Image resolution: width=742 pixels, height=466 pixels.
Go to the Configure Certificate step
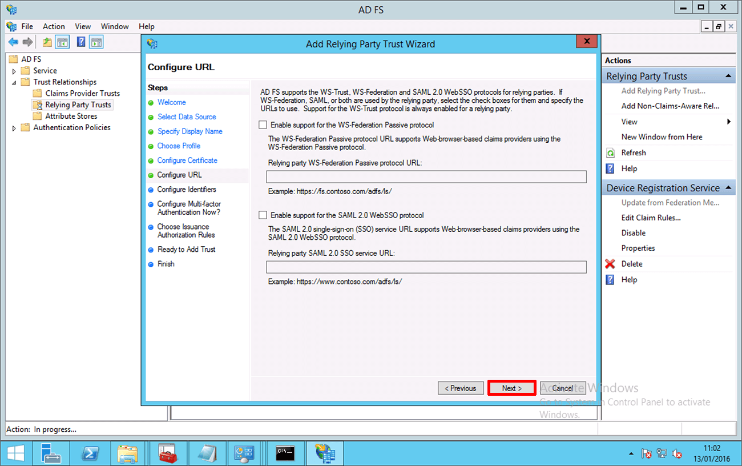coord(188,160)
